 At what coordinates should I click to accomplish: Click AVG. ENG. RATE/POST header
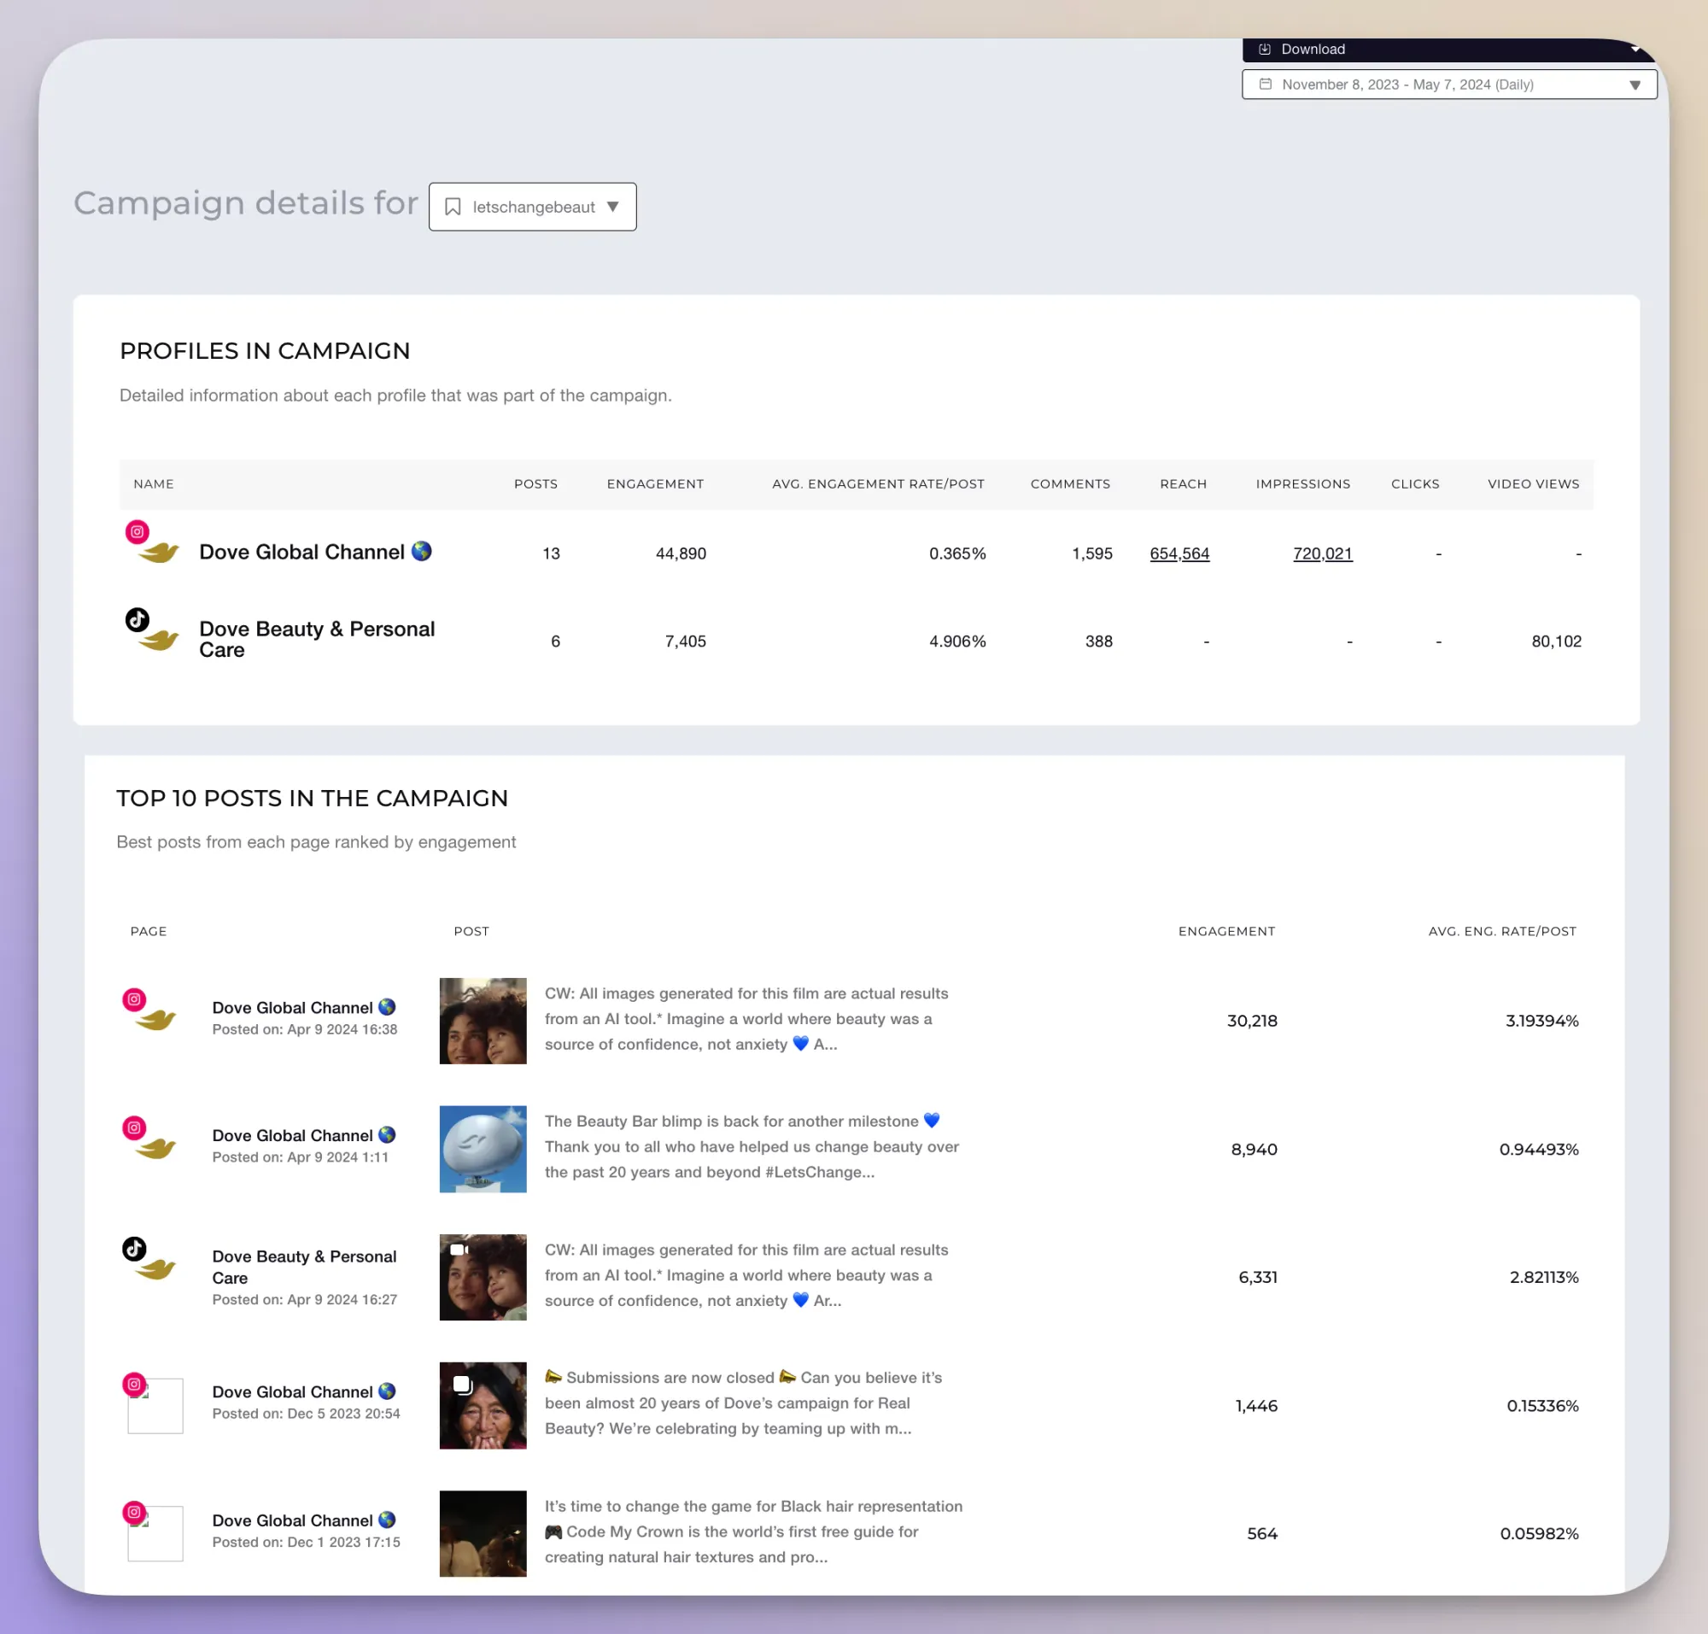point(1501,931)
